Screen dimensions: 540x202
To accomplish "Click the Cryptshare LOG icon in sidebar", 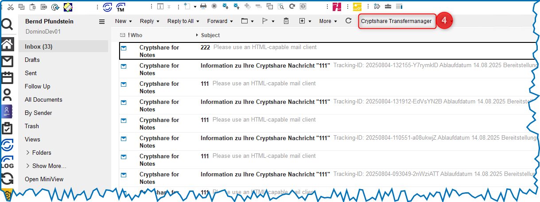I will (x=7, y=162).
